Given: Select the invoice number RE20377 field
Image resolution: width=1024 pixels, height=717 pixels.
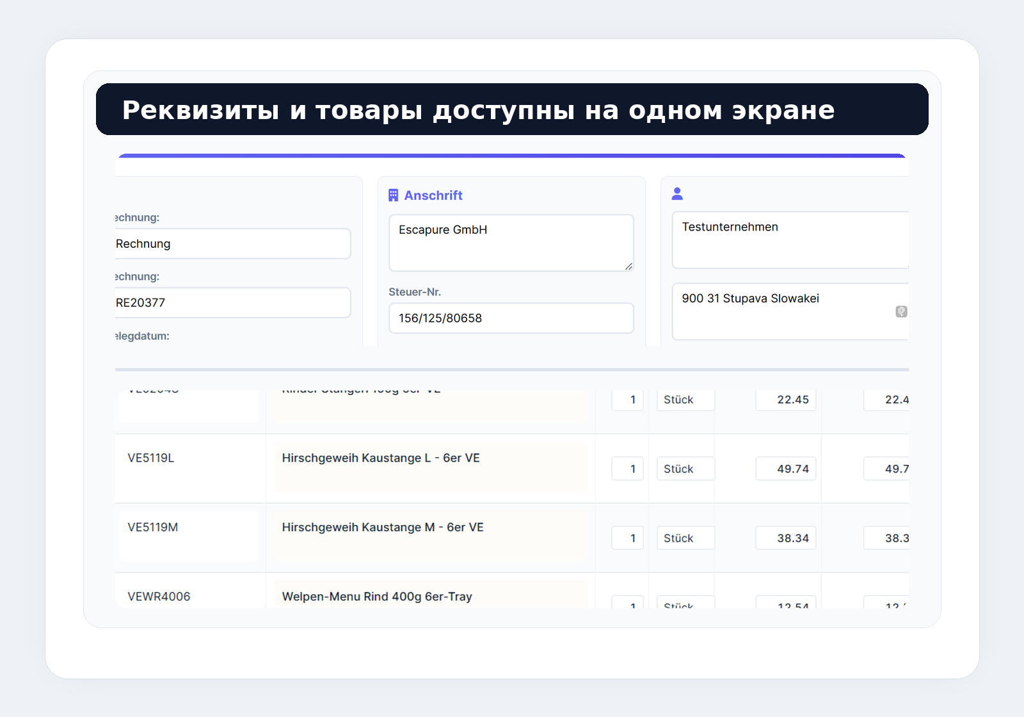Looking at the screenshot, I should (230, 302).
